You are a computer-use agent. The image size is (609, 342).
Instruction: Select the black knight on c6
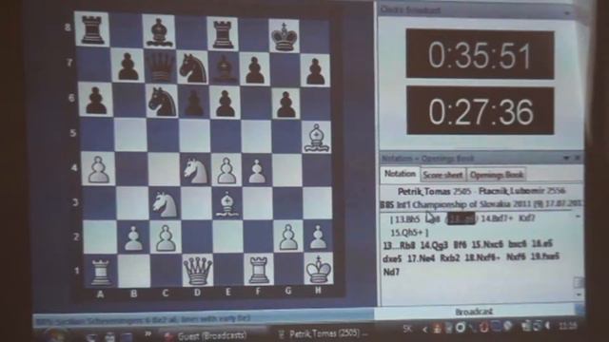click(x=162, y=102)
